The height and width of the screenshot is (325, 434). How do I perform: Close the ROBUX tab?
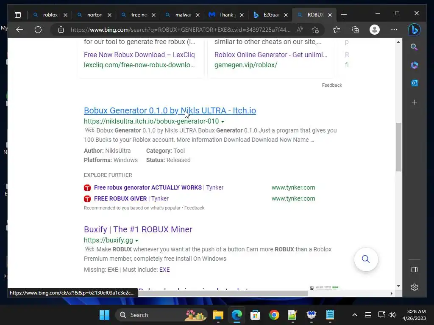click(x=330, y=15)
